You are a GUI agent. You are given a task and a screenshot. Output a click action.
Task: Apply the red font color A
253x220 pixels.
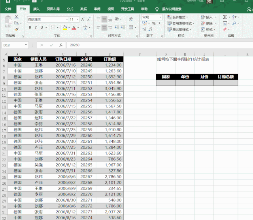coord(74,27)
